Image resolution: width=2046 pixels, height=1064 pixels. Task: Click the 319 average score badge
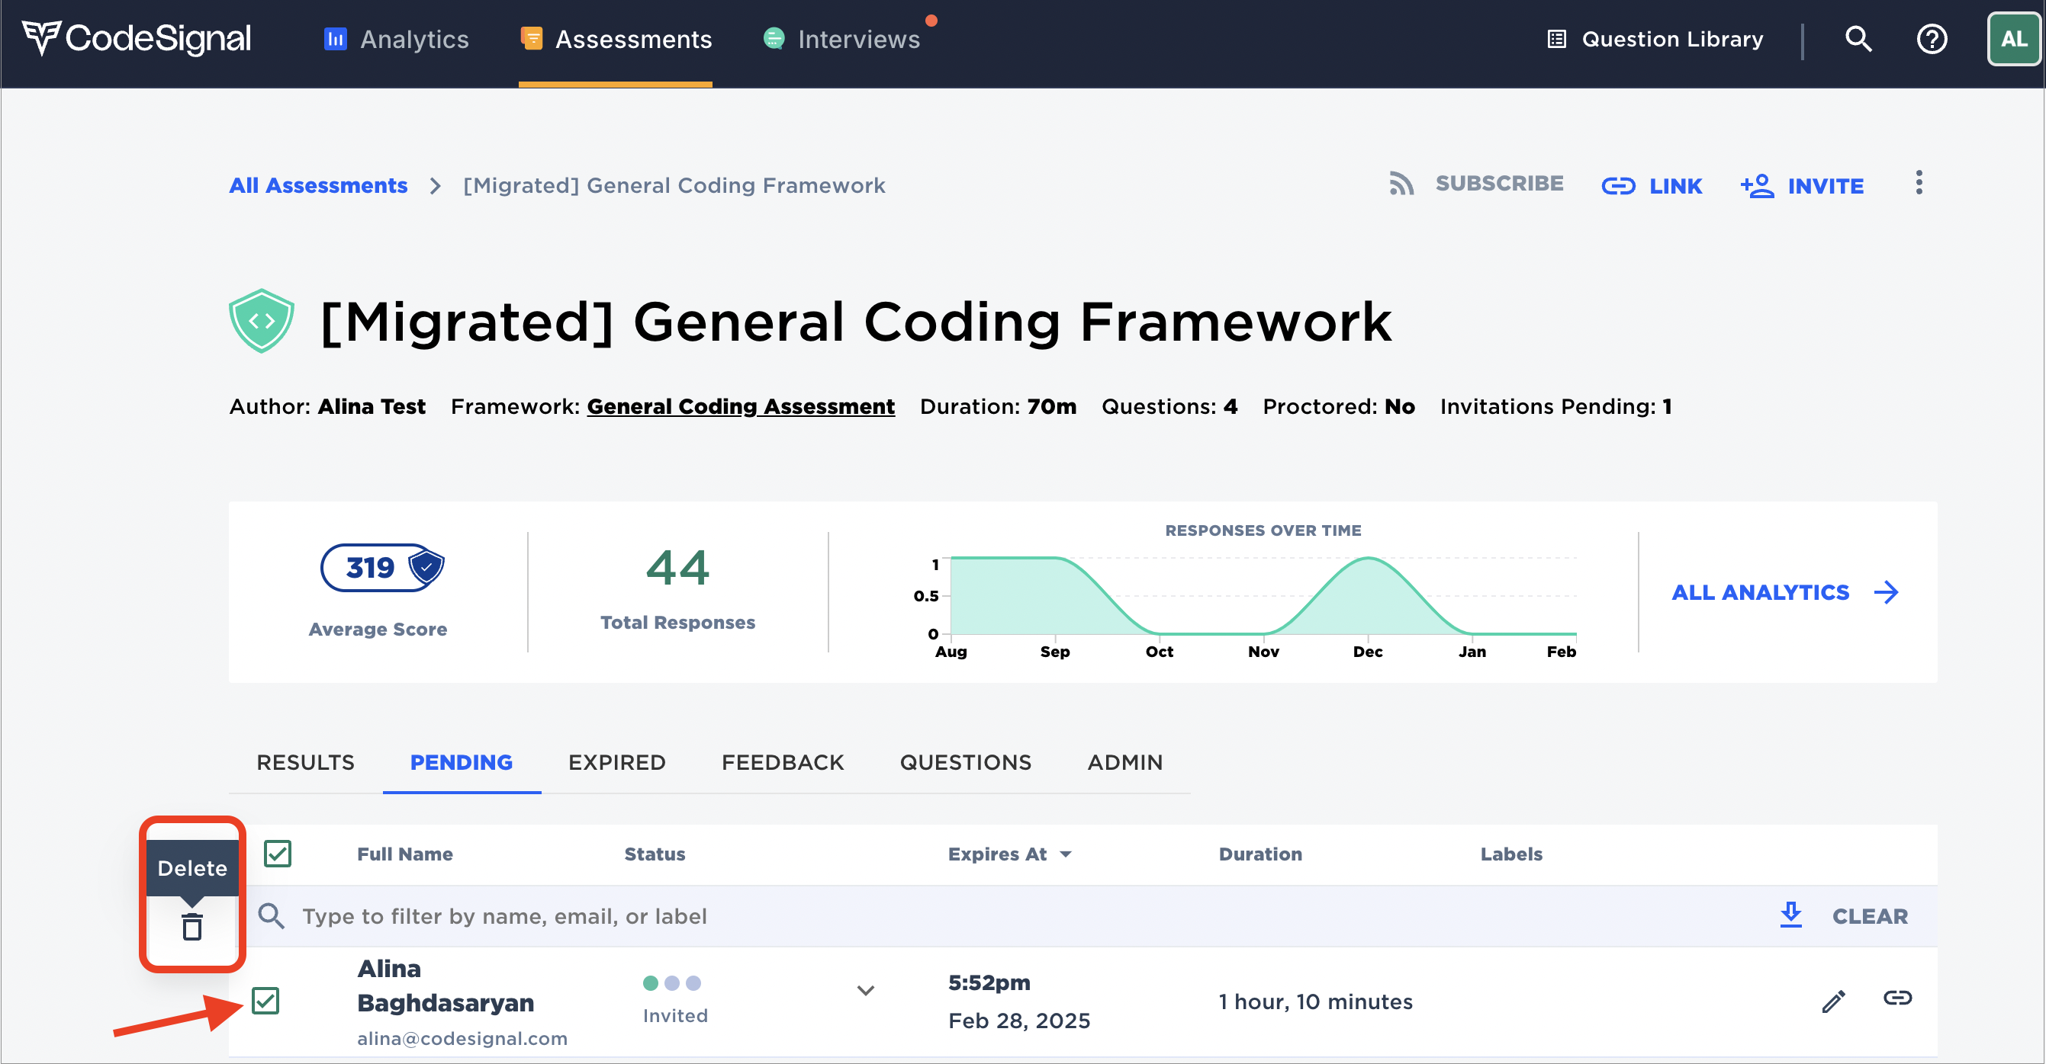coord(382,567)
